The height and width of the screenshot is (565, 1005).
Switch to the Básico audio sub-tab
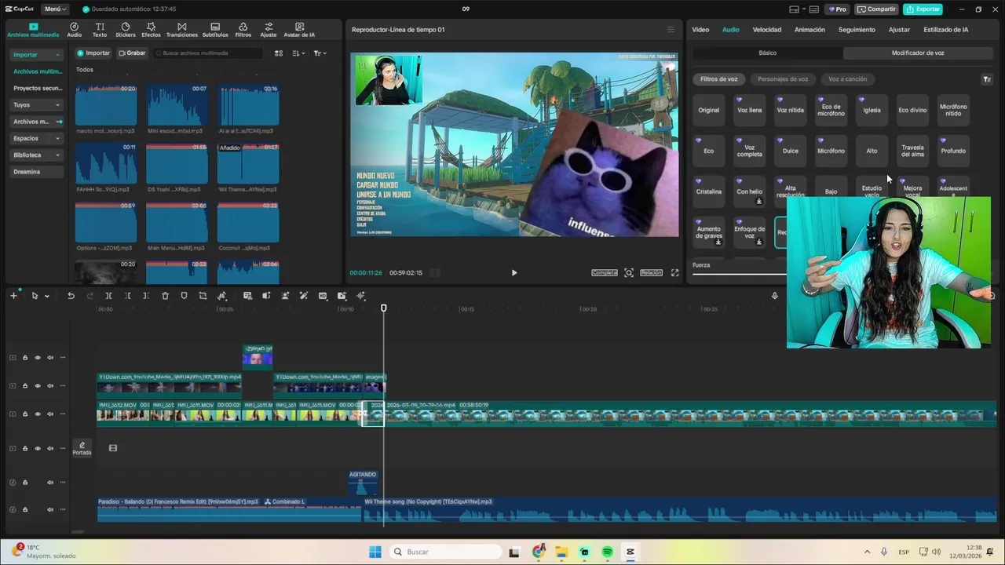(x=768, y=53)
